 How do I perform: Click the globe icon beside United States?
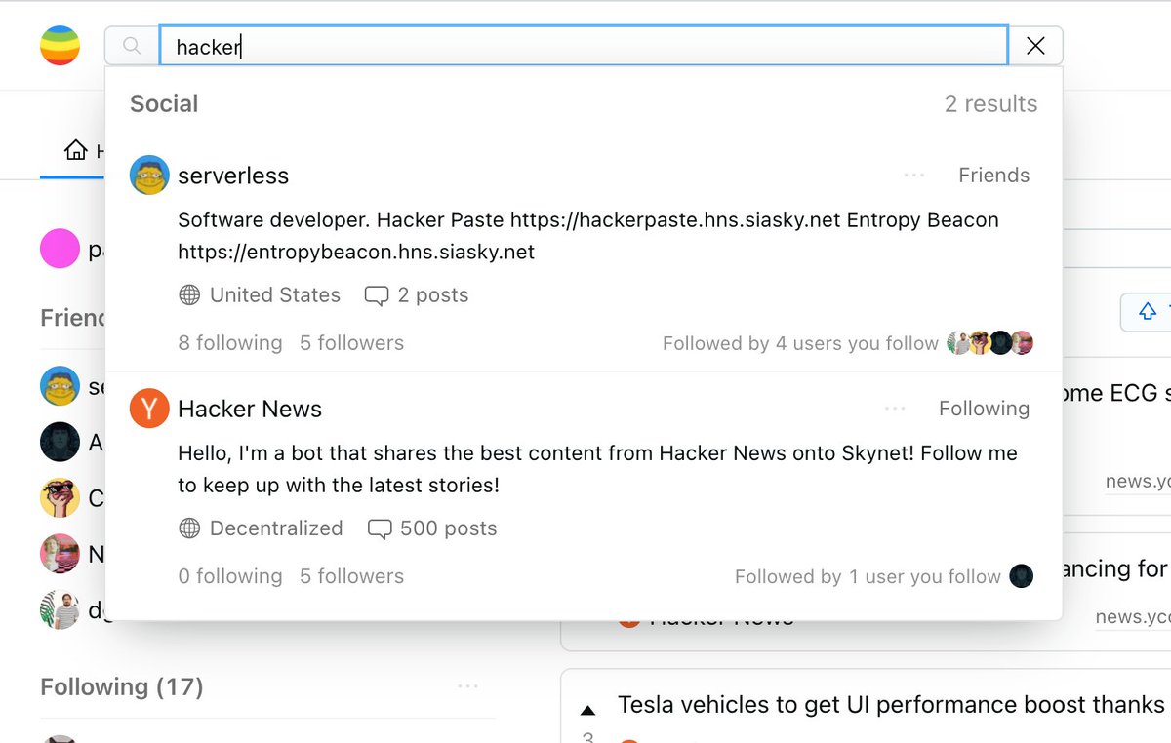(x=189, y=295)
